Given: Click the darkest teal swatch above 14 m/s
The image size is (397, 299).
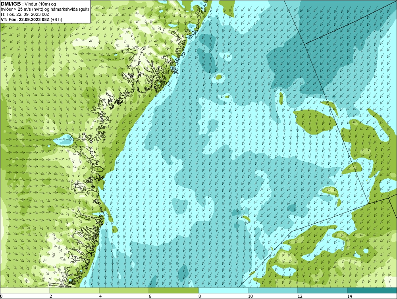Looking at the screenshot, I should click(x=372, y=290).
